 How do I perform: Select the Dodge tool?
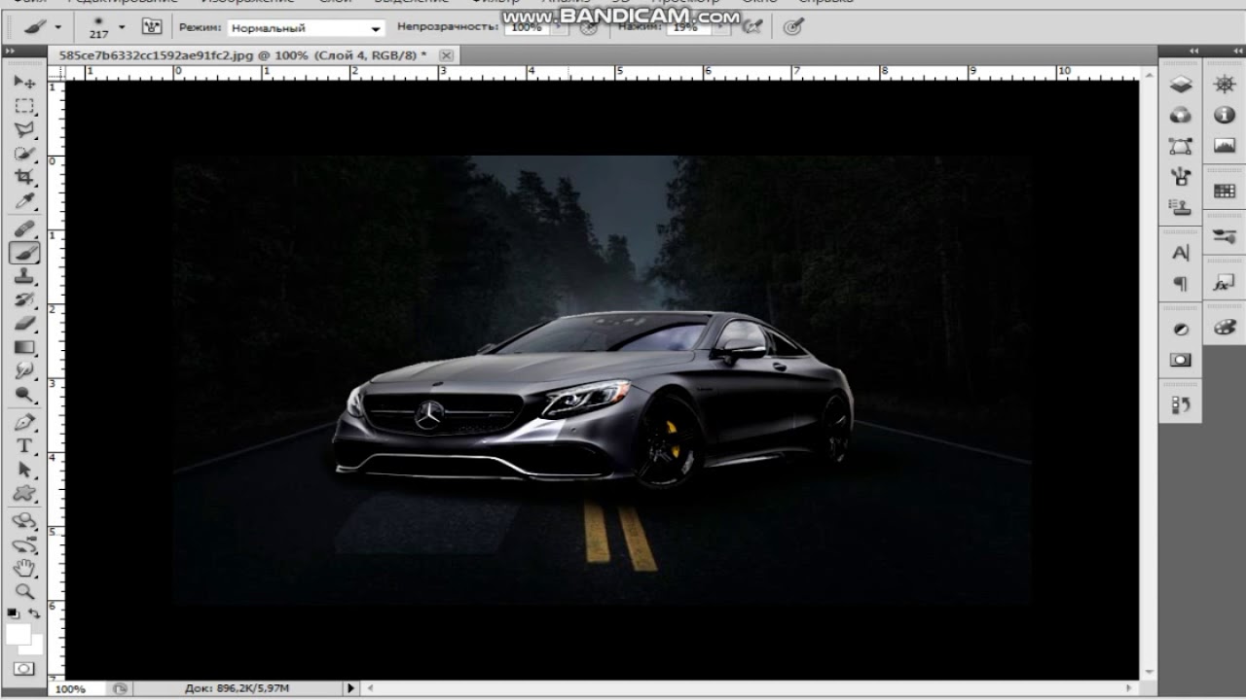pyautogui.click(x=24, y=396)
